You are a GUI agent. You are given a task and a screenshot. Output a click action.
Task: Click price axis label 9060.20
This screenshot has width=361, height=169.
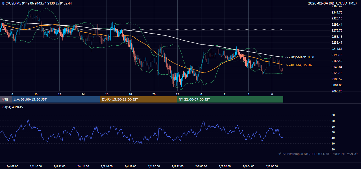click(337, 91)
